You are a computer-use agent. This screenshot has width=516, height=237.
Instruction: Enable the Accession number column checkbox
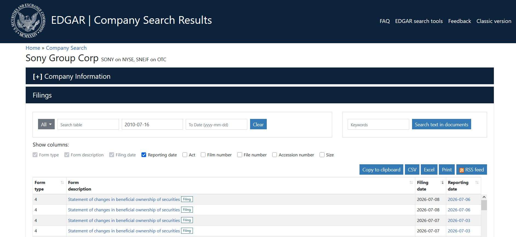point(274,155)
